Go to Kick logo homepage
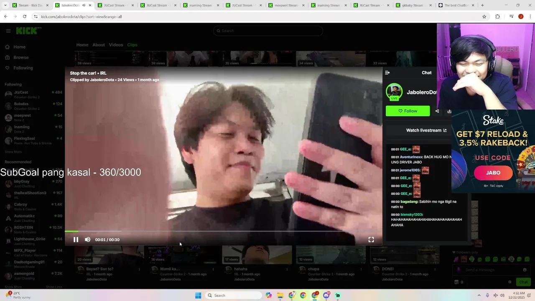Image resolution: width=535 pixels, height=301 pixels. 29,31
